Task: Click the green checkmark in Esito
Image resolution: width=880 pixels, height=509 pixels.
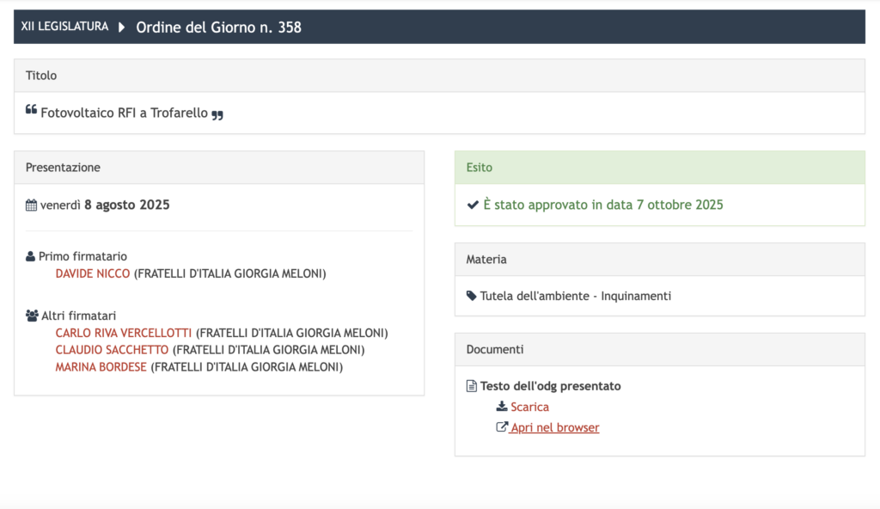Action: point(472,205)
